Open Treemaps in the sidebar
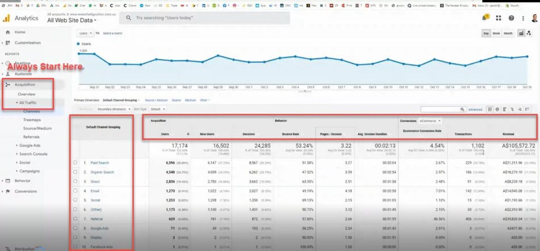Screen dimensions: 540x251 click(x=32, y=120)
